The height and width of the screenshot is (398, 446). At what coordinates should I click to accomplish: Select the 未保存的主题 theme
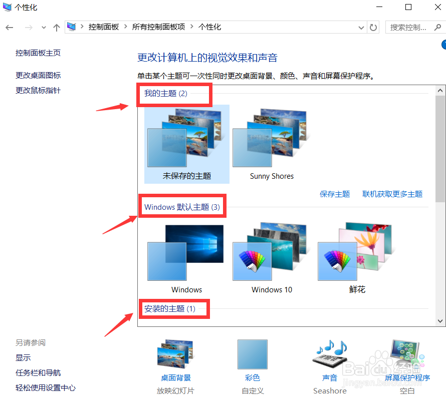pos(186,144)
